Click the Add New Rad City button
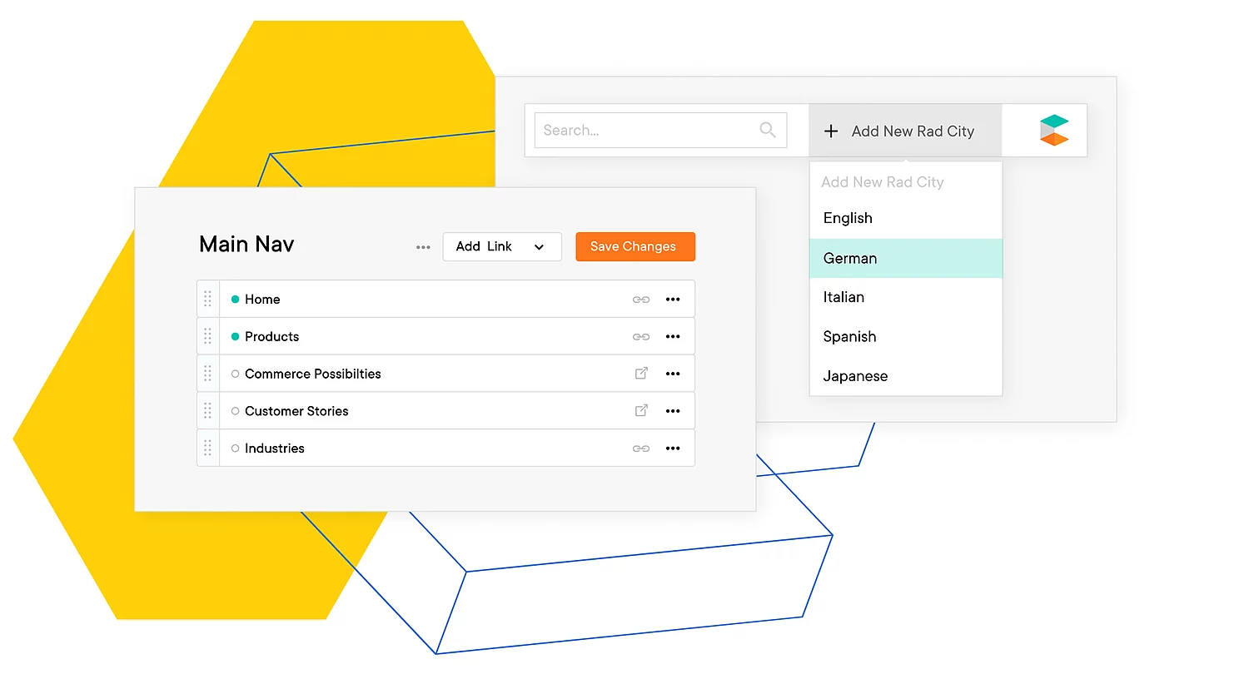Image resolution: width=1249 pixels, height=679 pixels. (904, 131)
